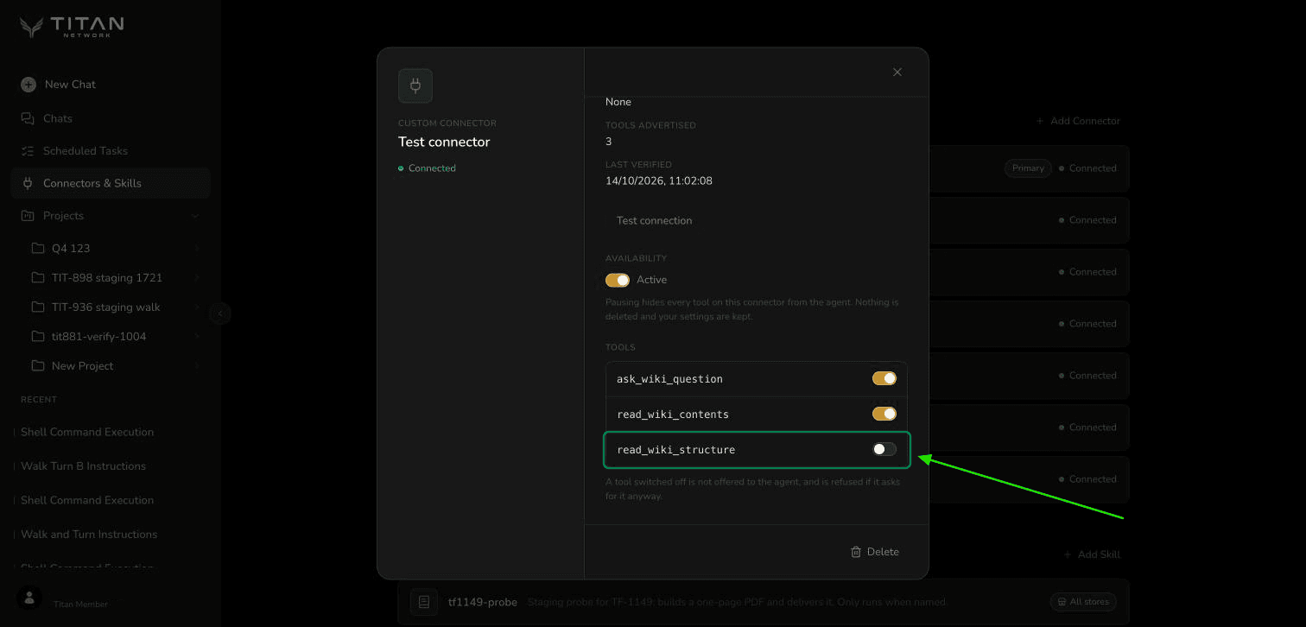Turn off the read_wiki_contents tool
The width and height of the screenshot is (1306, 627).
(x=884, y=414)
